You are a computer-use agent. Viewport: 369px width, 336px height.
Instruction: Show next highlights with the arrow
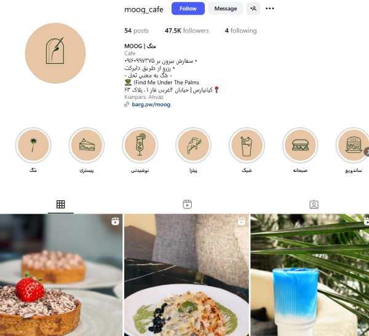tap(367, 152)
